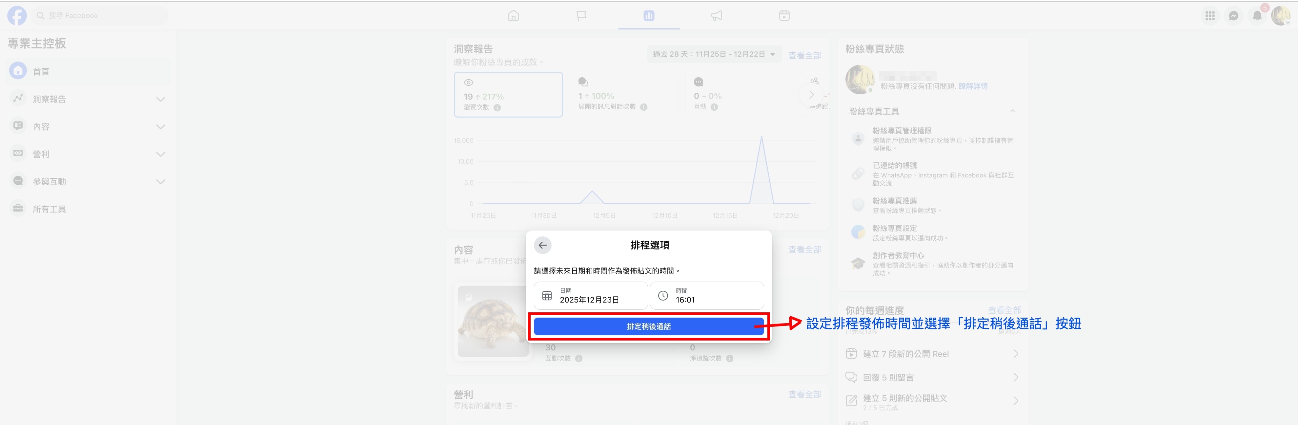The height and width of the screenshot is (425, 1298).
Task: Click the 洞察報告 sidebar icon
Action: coord(18,99)
